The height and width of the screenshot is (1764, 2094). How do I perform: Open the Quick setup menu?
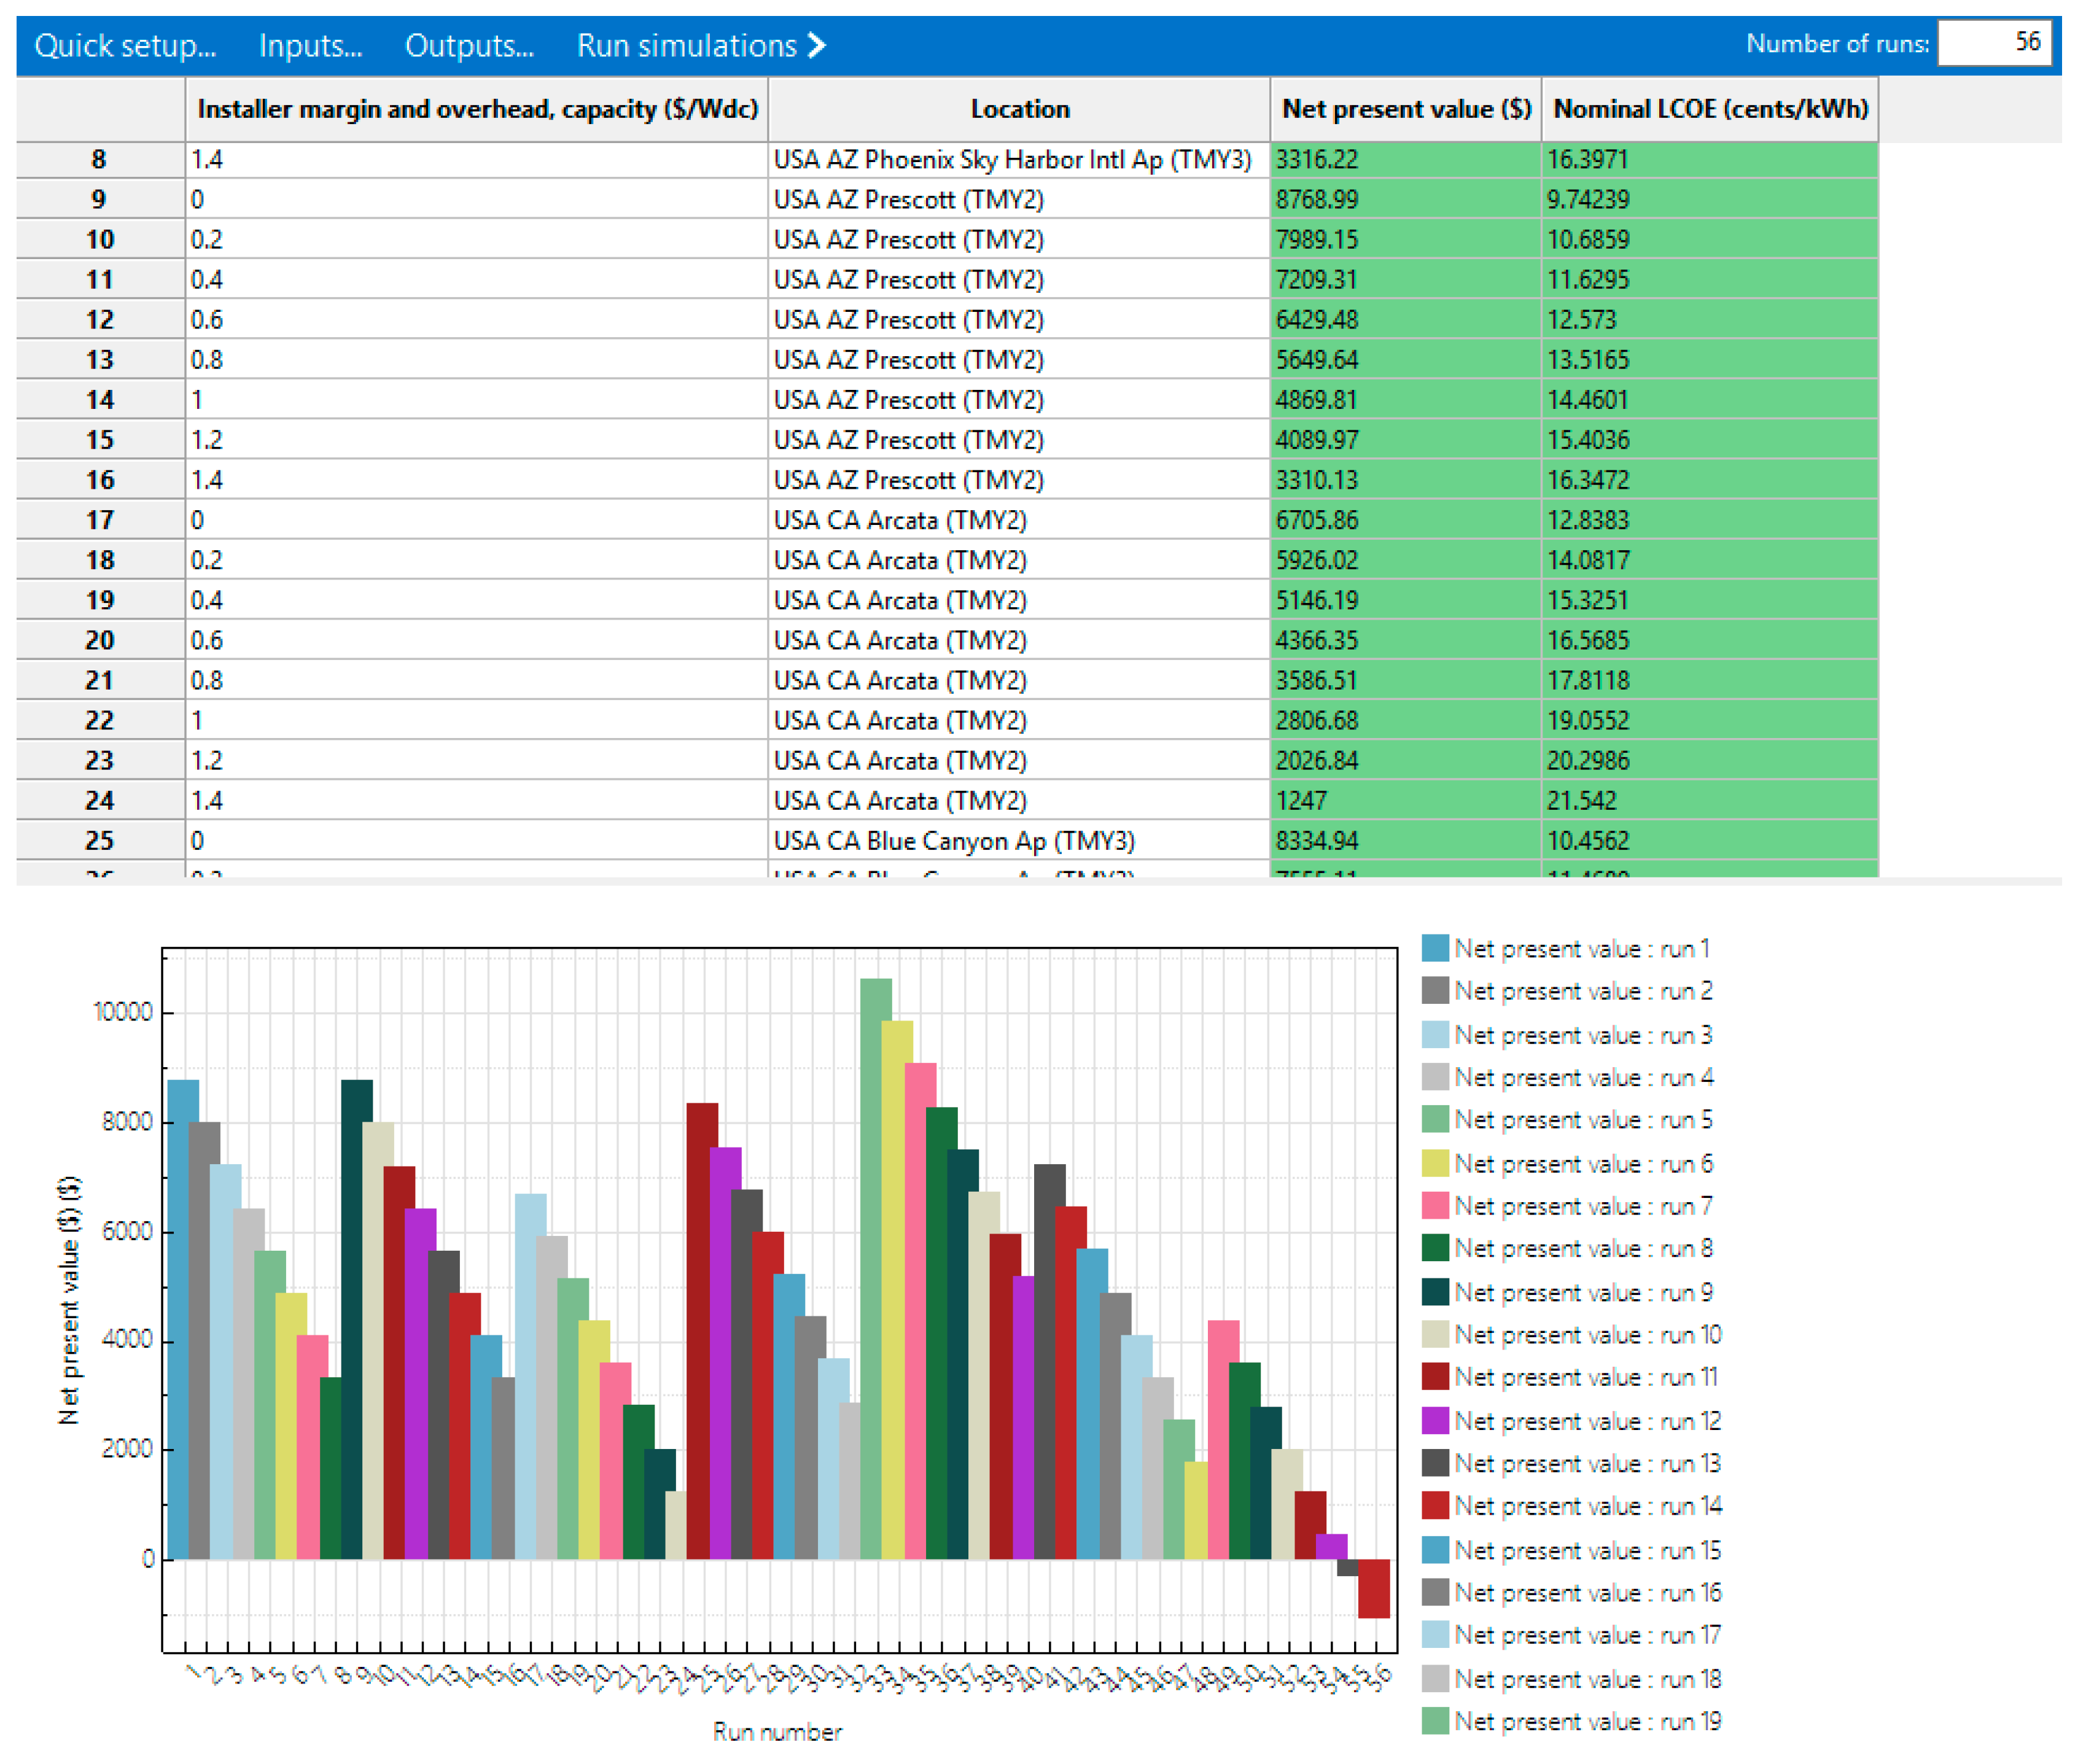124,46
